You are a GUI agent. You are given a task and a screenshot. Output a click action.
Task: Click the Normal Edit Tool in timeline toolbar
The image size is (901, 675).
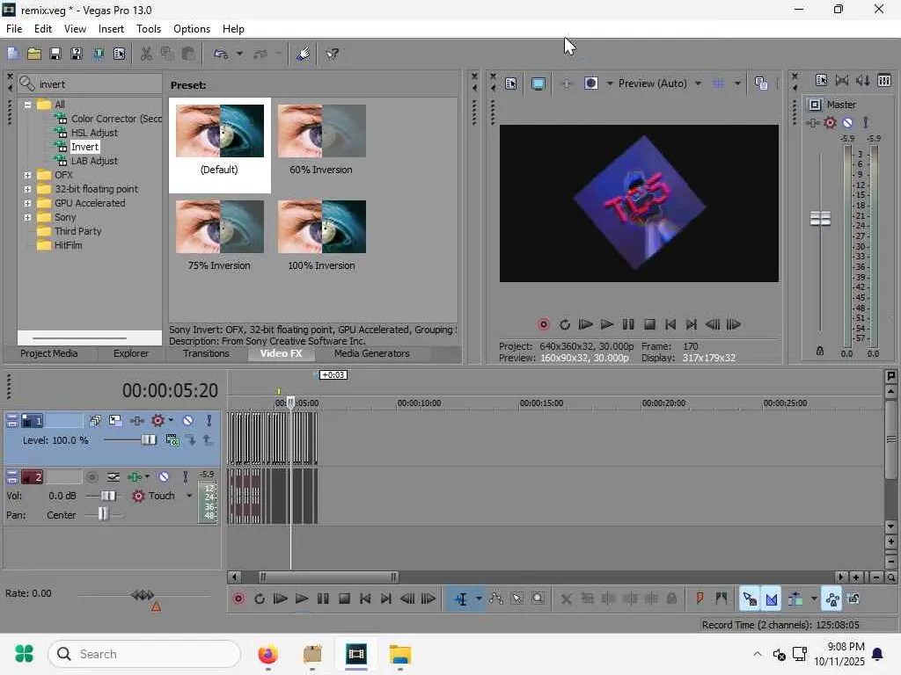[461, 599]
